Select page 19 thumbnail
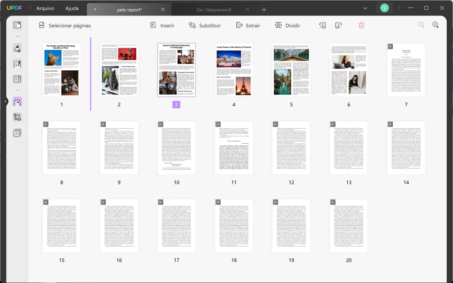This screenshot has height=283, width=453. coord(291,226)
